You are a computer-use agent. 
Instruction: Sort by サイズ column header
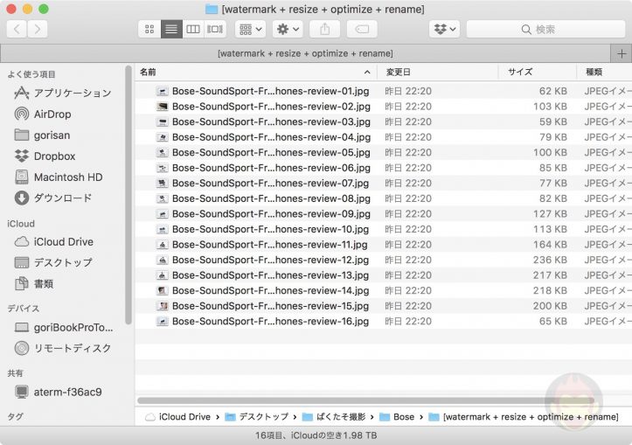click(x=538, y=73)
